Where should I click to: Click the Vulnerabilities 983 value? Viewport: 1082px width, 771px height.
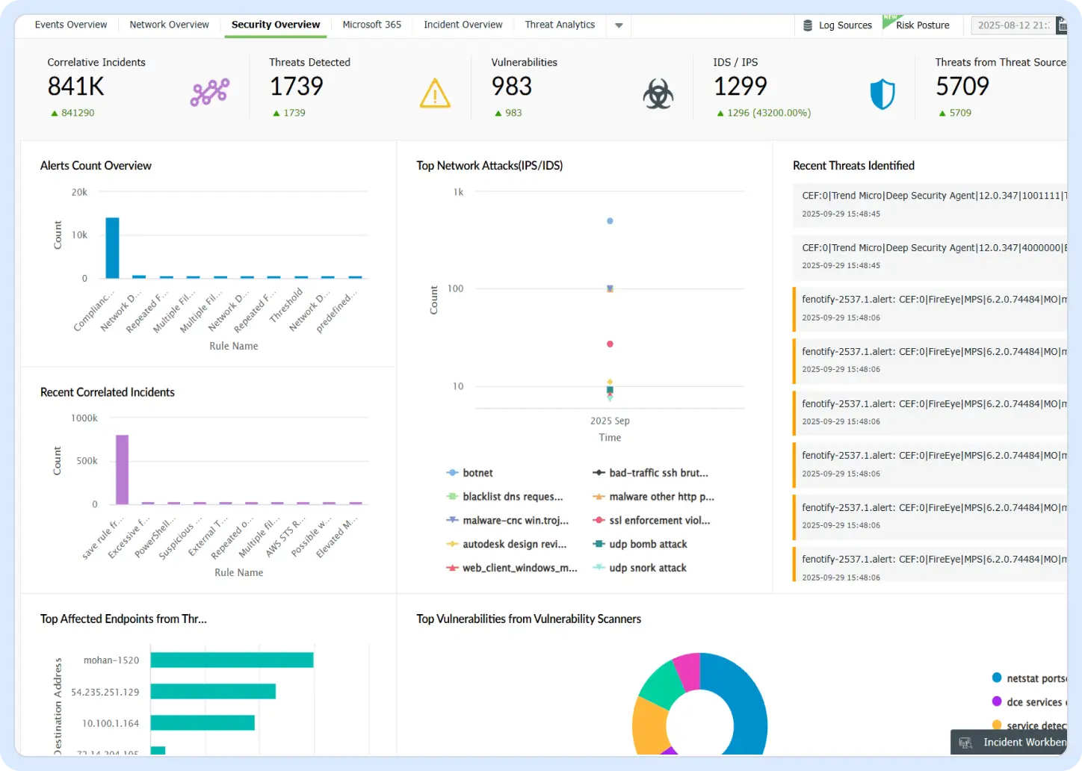tap(512, 87)
